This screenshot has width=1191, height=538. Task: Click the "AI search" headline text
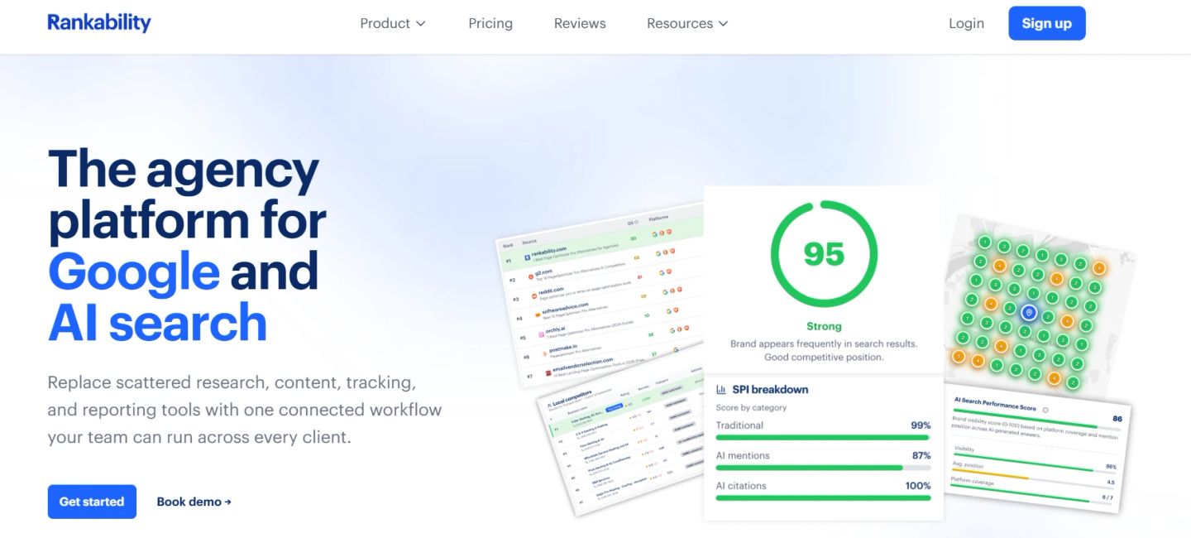[x=157, y=322]
